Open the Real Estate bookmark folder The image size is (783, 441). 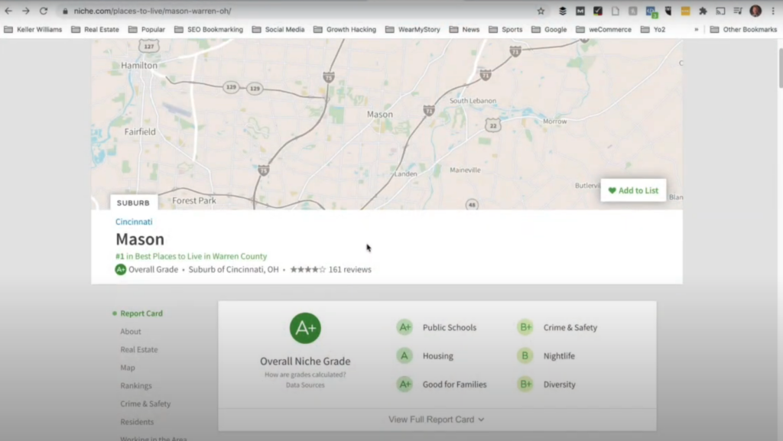96,30
